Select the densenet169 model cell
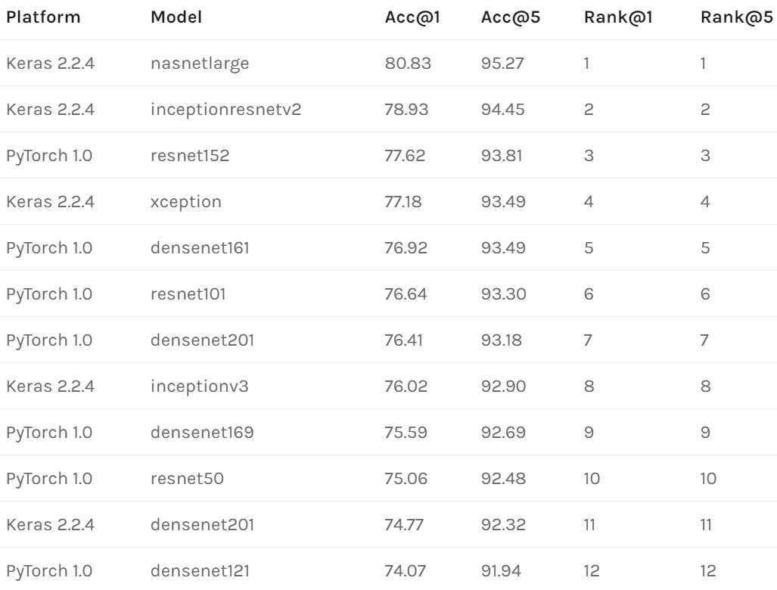This screenshot has width=777, height=590. pos(202,433)
